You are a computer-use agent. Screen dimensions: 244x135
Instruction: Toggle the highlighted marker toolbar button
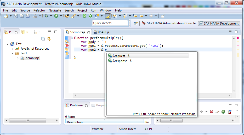[x=108, y=16]
